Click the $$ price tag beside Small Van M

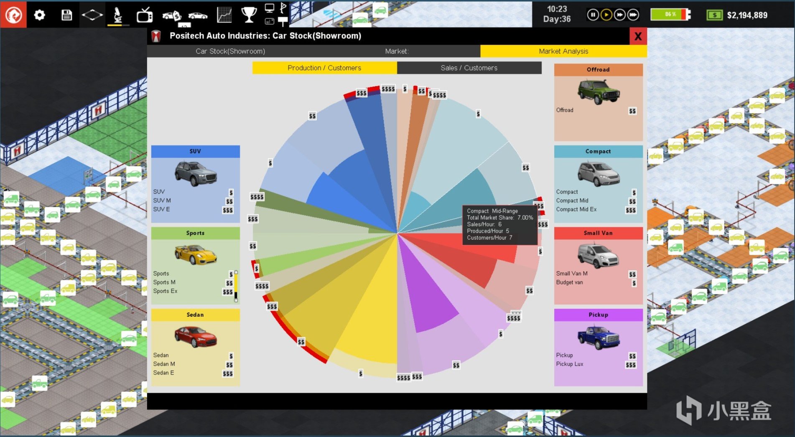[x=632, y=274]
